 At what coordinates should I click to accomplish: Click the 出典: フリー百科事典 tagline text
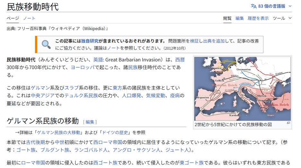(x=58, y=29)
